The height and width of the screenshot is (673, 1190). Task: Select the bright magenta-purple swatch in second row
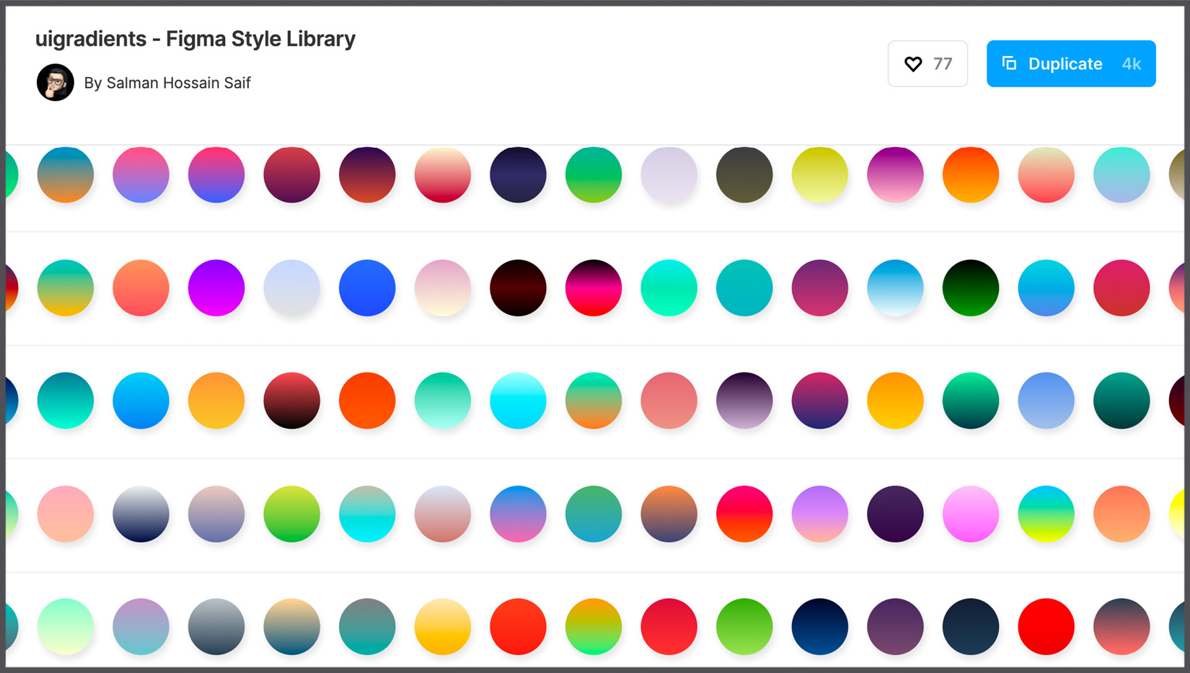point(216,288)
